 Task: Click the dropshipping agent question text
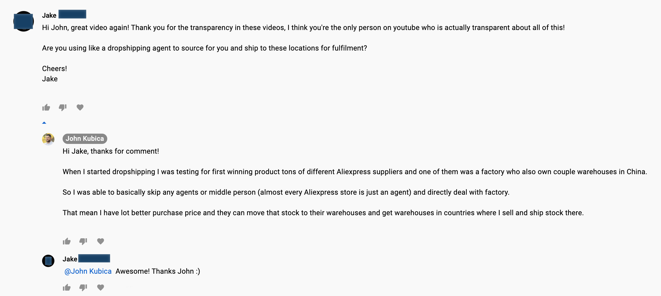pyautogui.click(x=205, y=48)
